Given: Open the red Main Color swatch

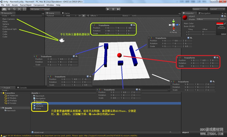Looking at the screenshot, I should 220,23.
